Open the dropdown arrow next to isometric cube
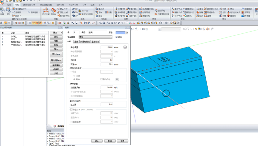The width and height of the screenshot is (258, 146). (x=163, y=23)
